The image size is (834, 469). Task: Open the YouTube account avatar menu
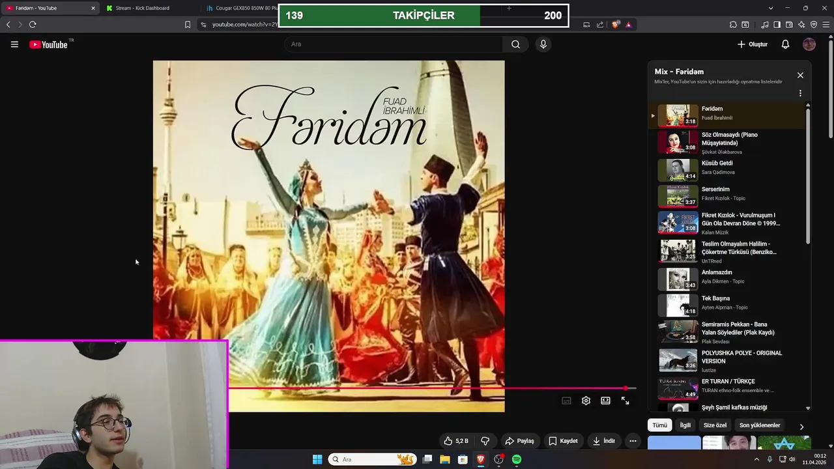point(809,44)
